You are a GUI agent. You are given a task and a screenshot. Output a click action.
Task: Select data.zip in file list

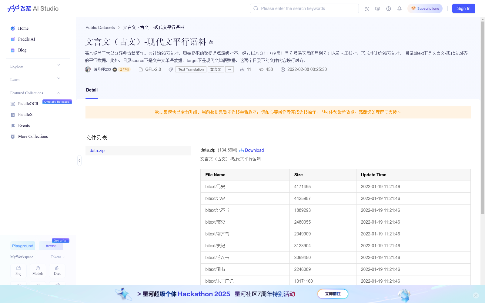click(x=138, y=151)
